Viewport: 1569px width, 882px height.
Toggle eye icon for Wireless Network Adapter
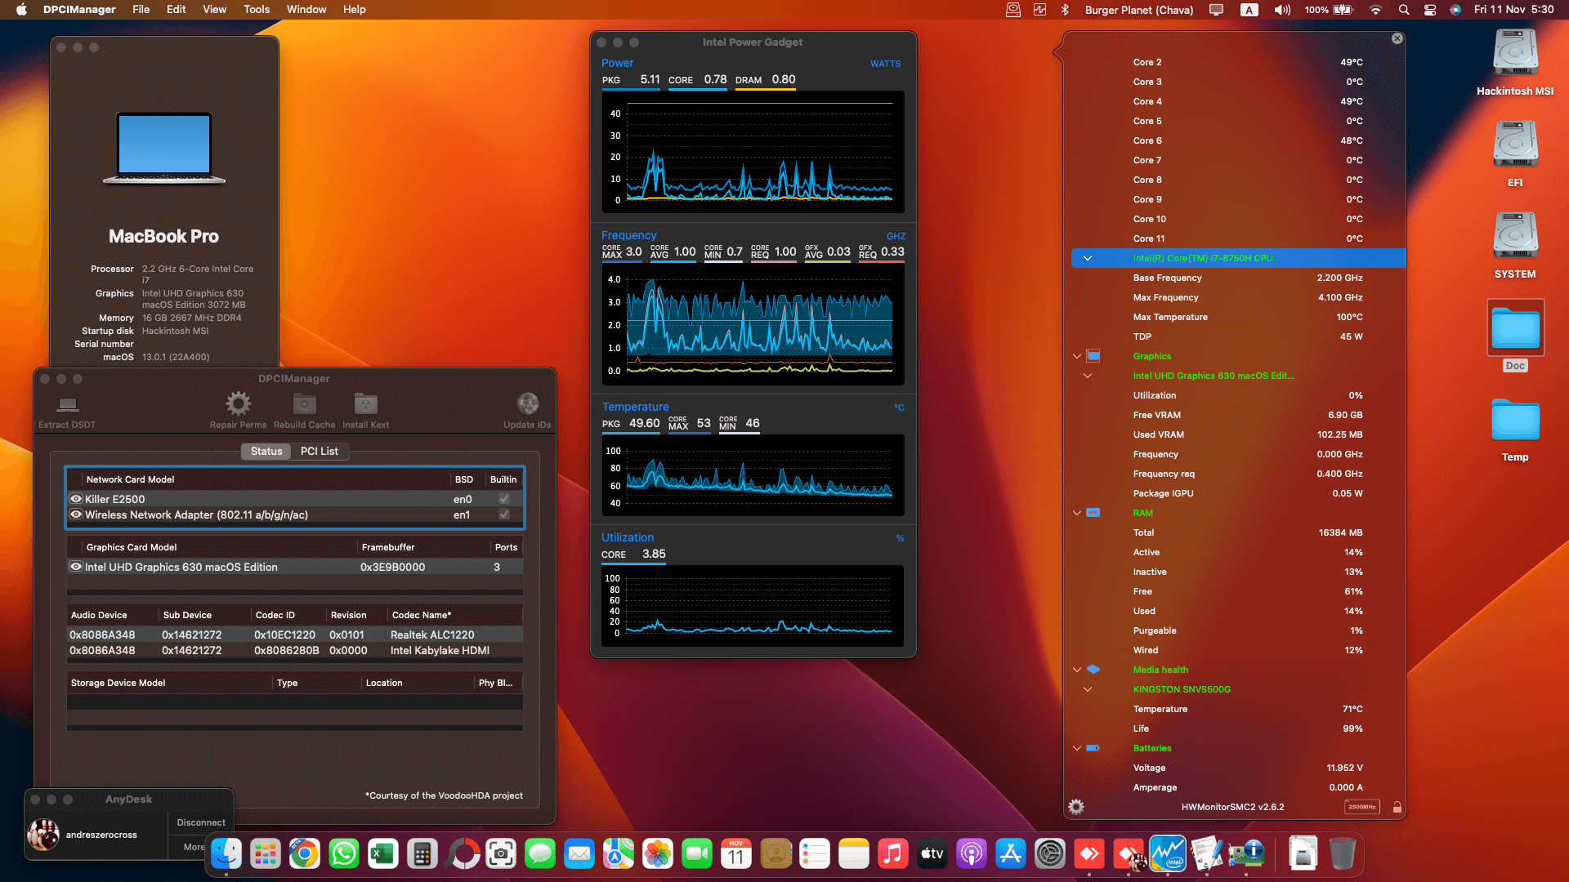(76, 514)
